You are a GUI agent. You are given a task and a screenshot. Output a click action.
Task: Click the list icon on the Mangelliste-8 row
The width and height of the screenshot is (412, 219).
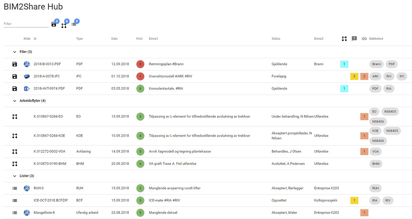[x=15, y=213]
